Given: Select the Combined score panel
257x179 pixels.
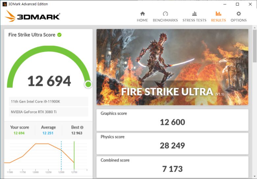Looking at the screenshot, I should pos(172,166).
